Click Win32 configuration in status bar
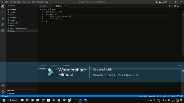Screen dimensions: 184x103 pos(172,96)
